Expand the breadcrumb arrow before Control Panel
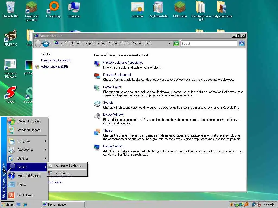This screenshot has width=278, height=208. 61,43
